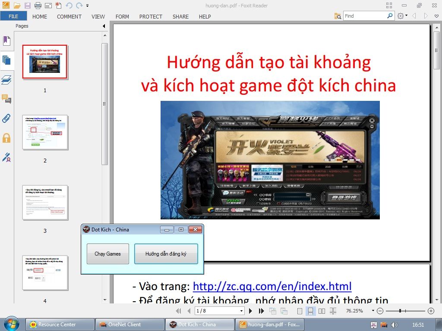
Task: Click the zoom slider handle
Action: coord(400,311)
